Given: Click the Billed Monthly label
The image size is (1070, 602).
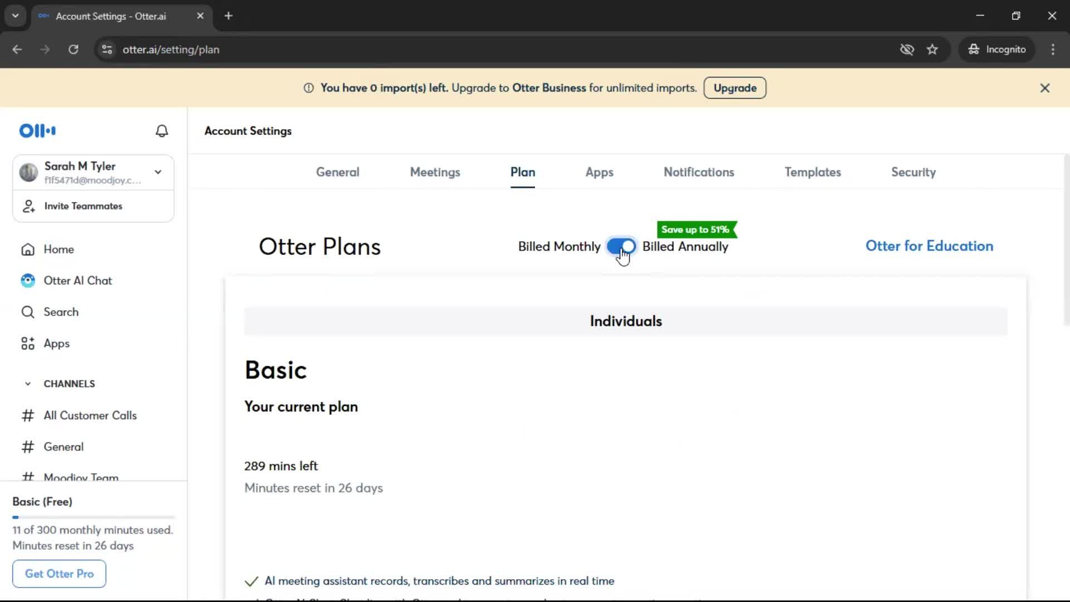Looking at the screenshot, I should click(559, 246).
